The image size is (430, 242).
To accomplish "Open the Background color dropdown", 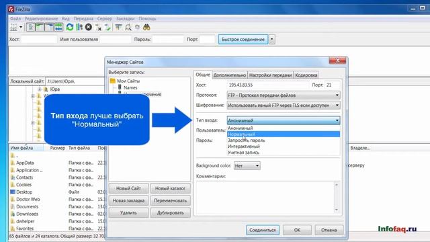I will click(247, 166).
